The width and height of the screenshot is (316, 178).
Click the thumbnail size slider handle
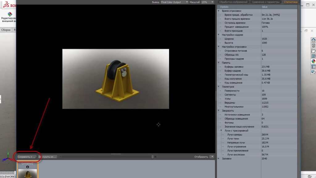152,157
